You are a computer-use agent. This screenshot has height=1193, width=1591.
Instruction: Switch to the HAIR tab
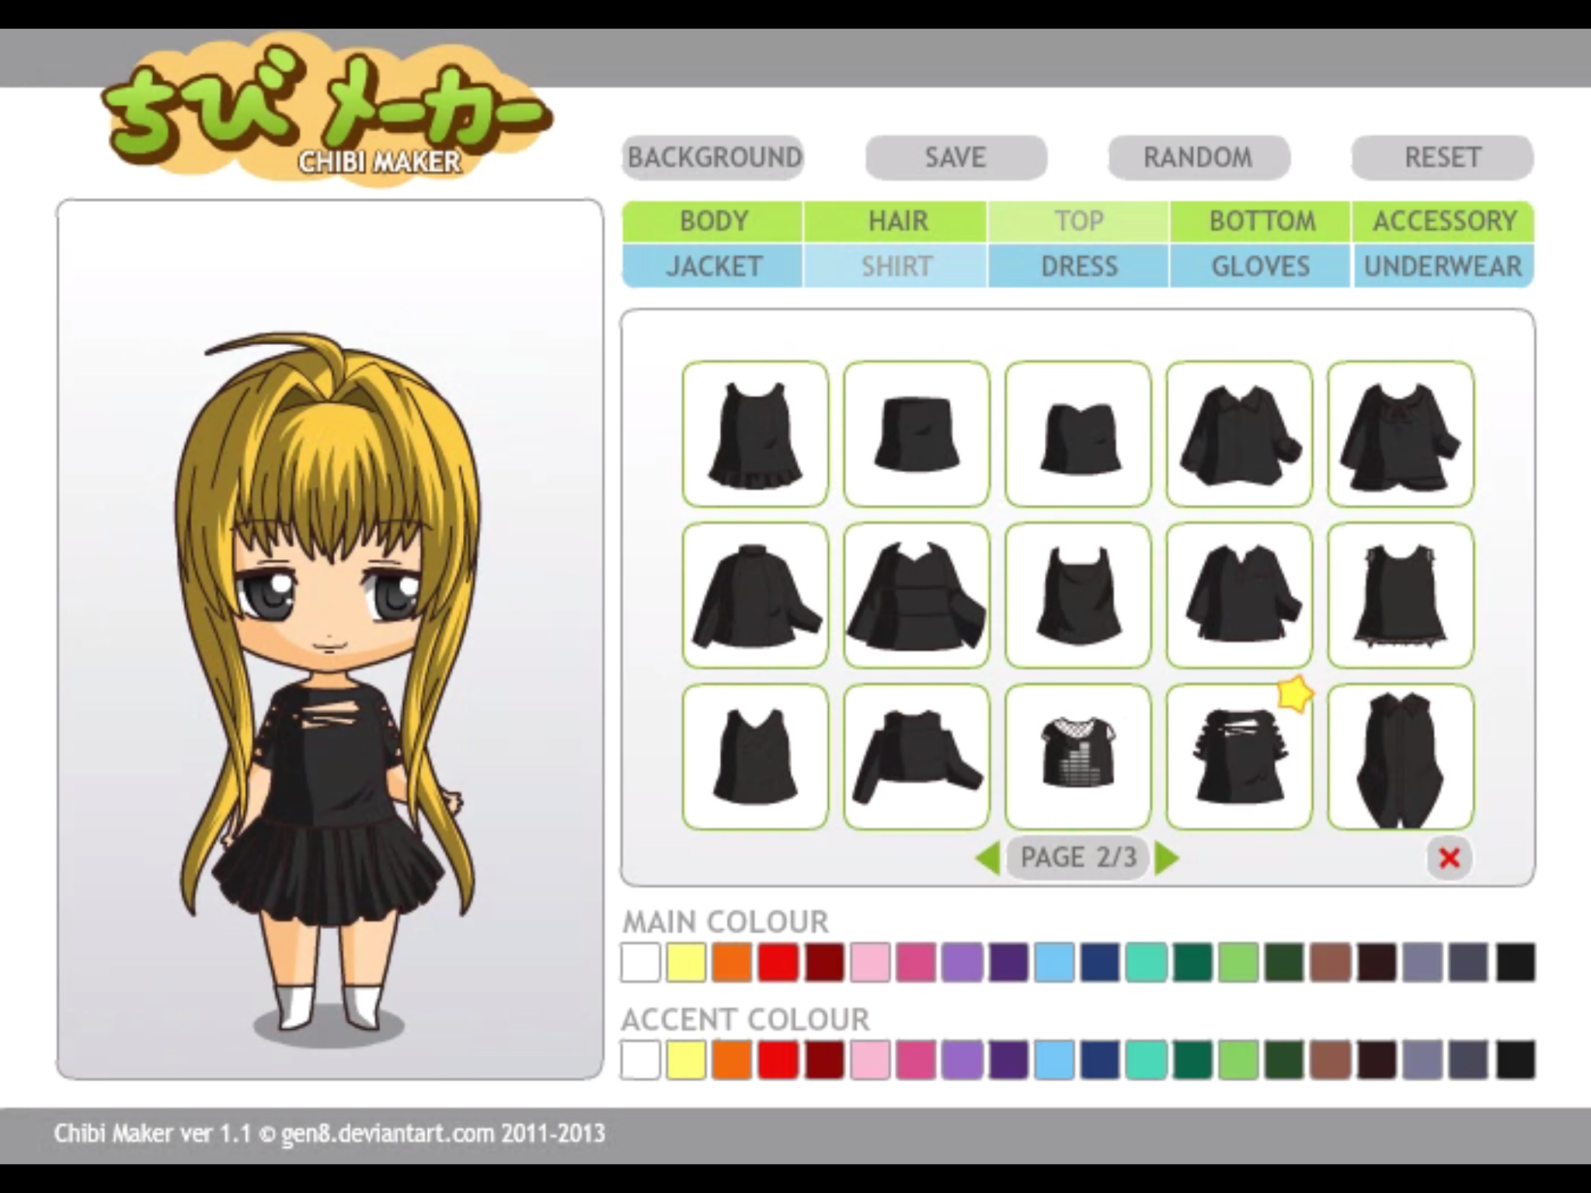[897, 221]
